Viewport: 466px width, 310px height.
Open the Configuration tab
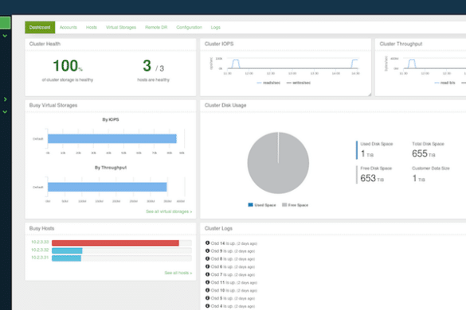(189, 27)
